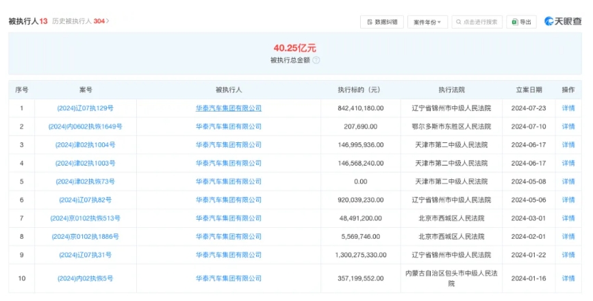Click the help icon beside 被执行总金额
The height and width of the screenshot is (301, 593).
click(x=316, y=60)
